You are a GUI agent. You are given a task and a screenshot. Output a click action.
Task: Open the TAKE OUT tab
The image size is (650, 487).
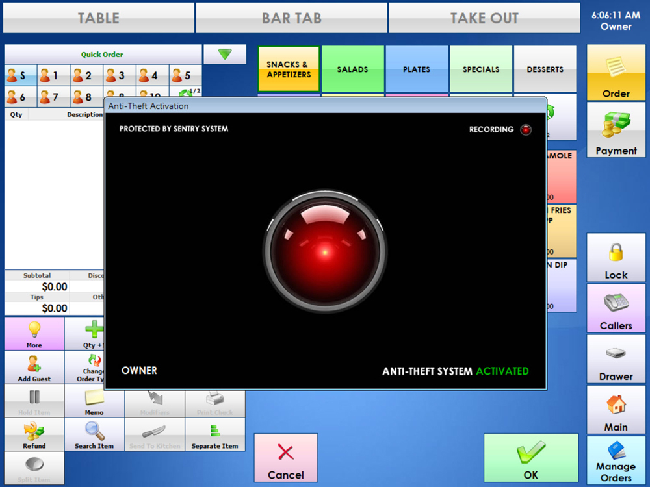point(484,18)
